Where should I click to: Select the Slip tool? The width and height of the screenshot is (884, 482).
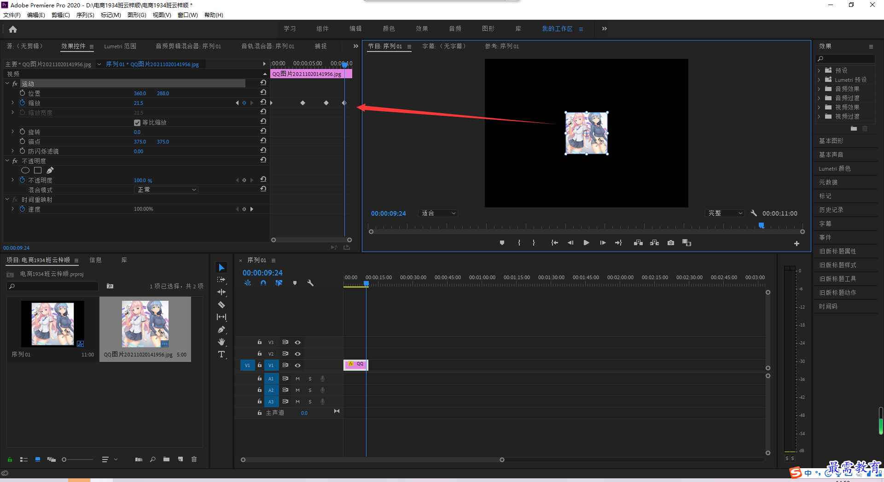[221, 317]
